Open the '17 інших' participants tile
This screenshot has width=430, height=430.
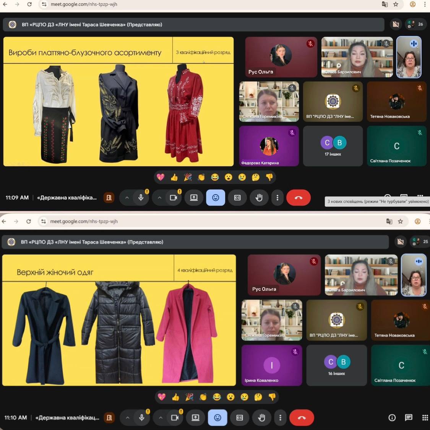[x=333, y=146]
